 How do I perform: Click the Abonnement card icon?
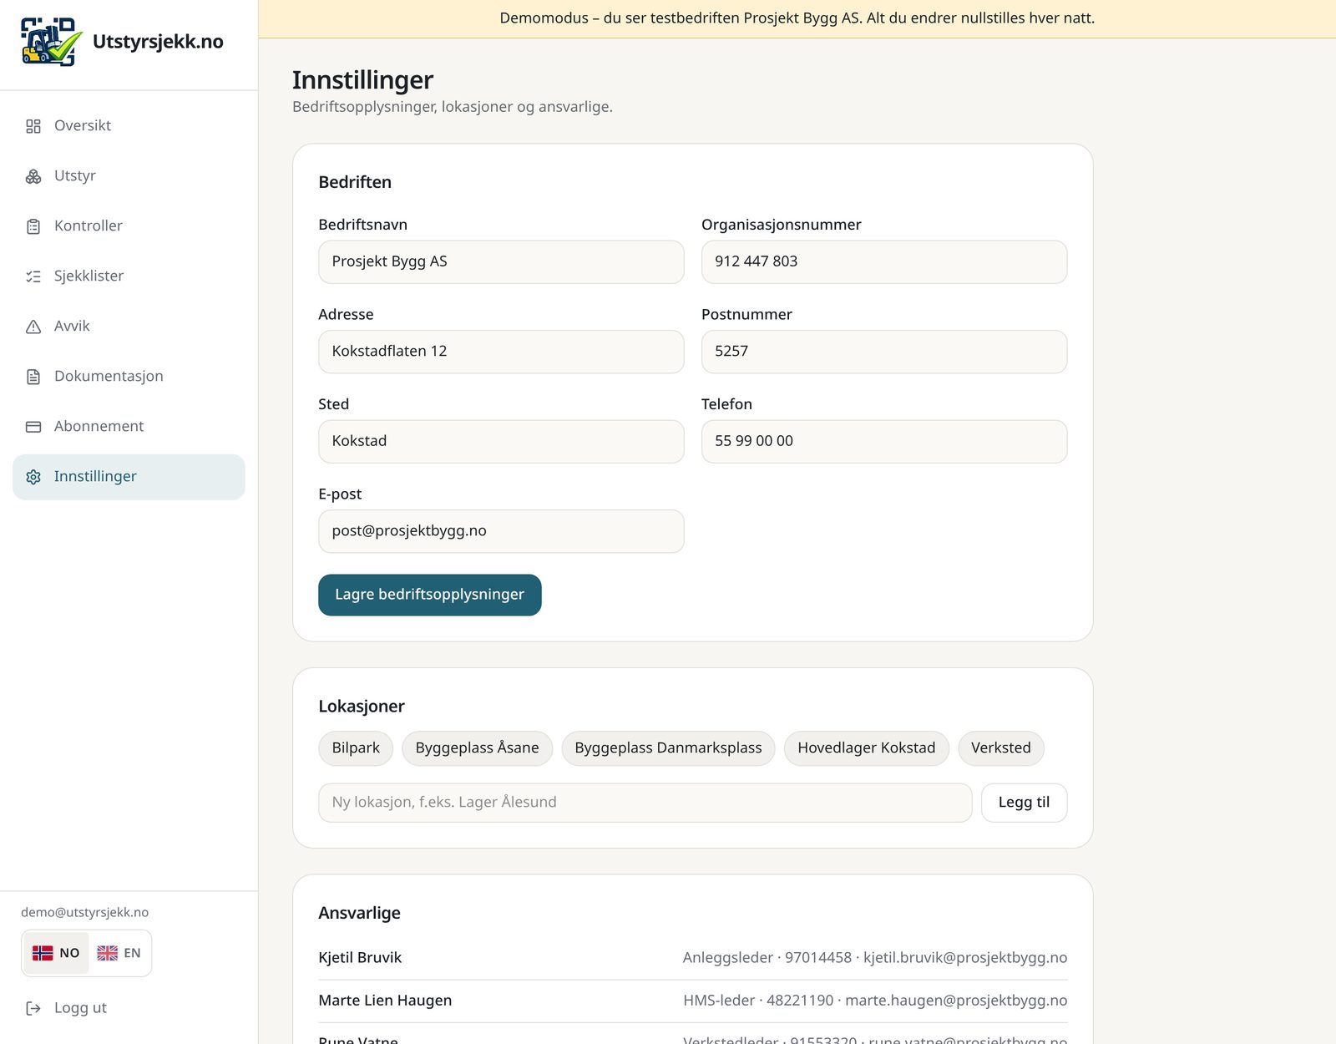click(33, 427)
